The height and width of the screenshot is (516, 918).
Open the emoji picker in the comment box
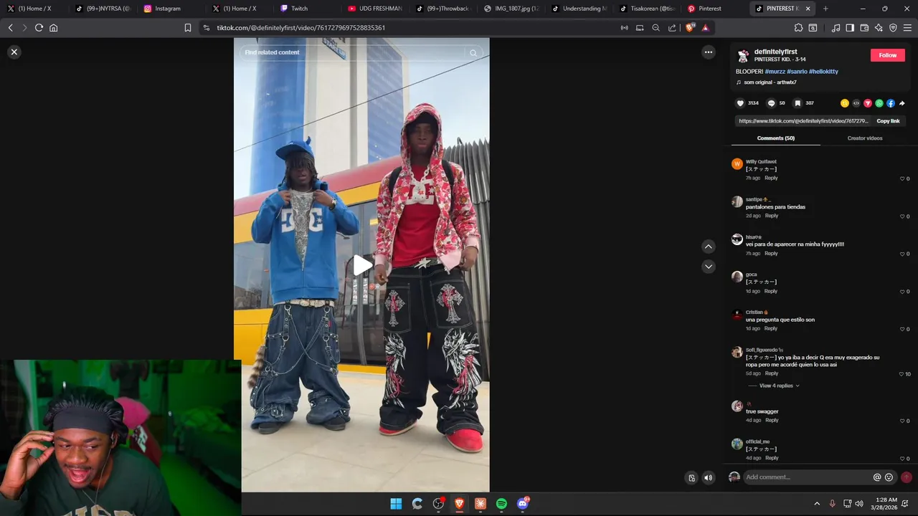889,477
